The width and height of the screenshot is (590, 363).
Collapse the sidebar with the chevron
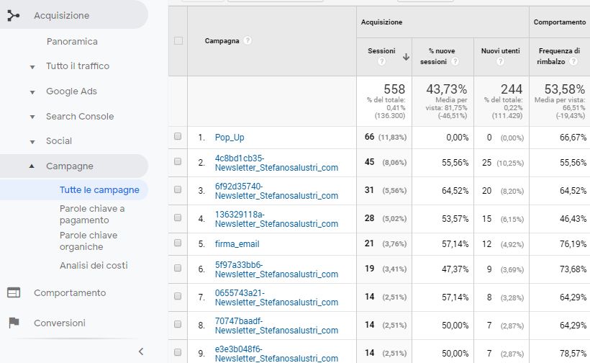pyautogui.click(x=141, y=351)
